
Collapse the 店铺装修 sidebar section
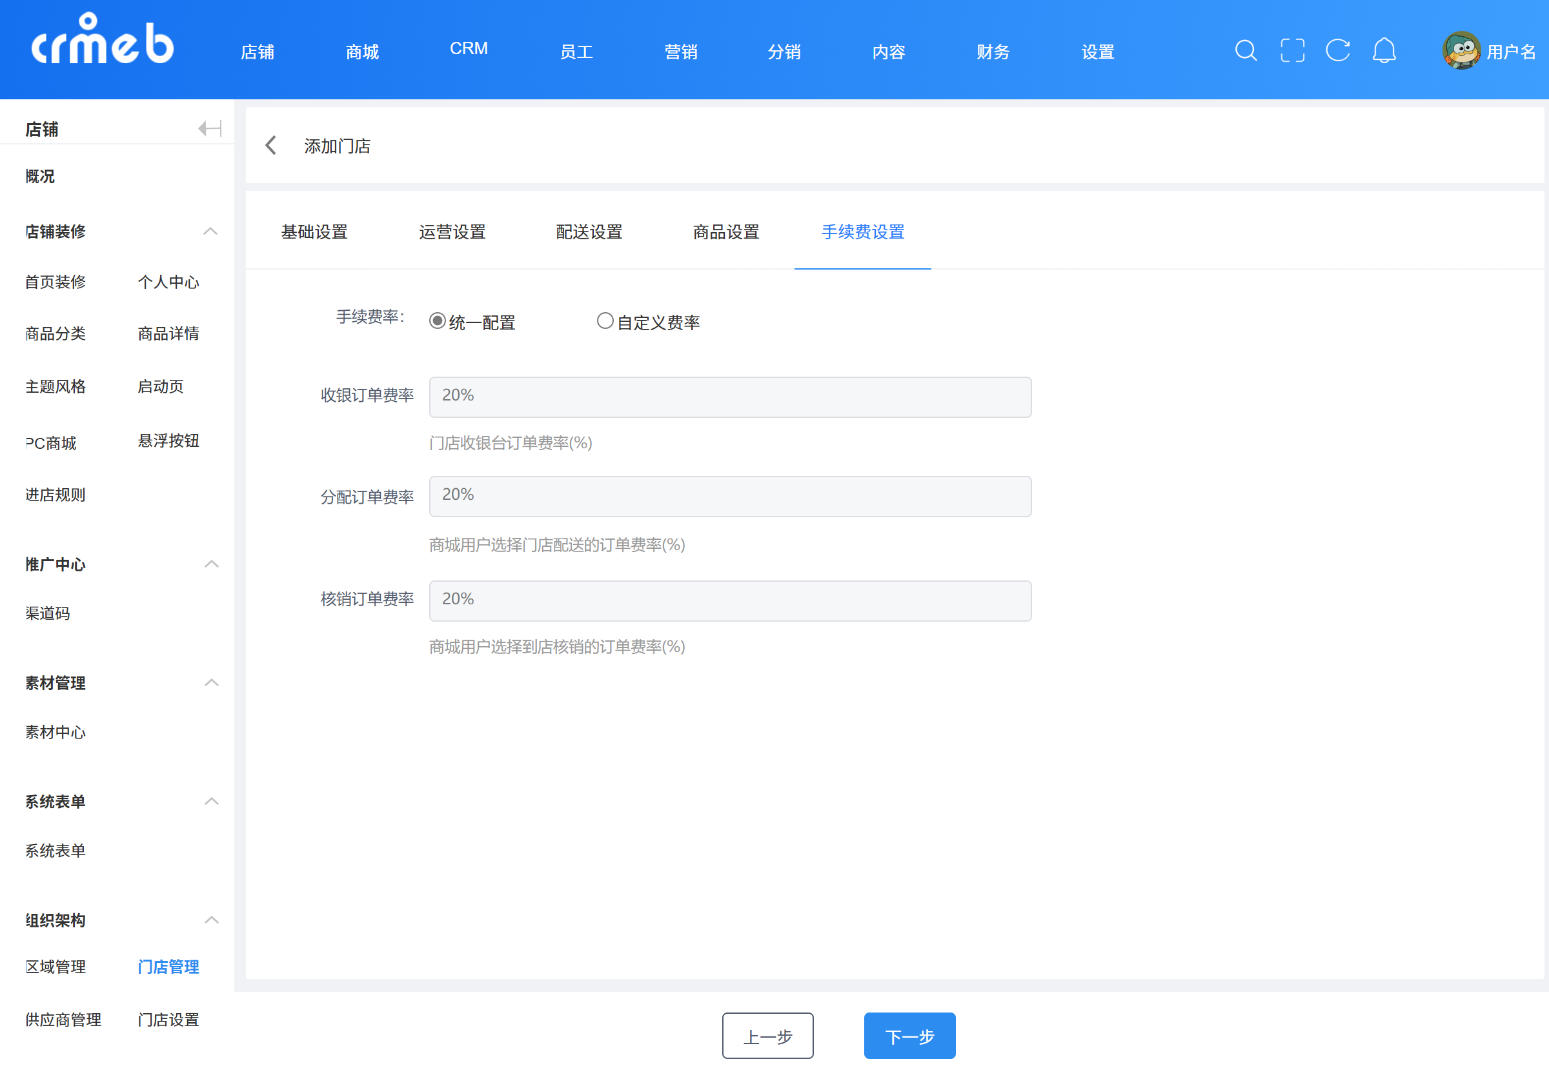210,231
